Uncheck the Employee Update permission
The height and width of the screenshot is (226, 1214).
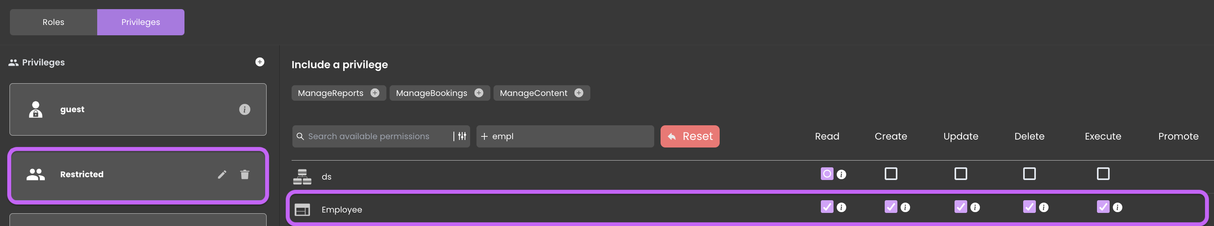[960, 207]
